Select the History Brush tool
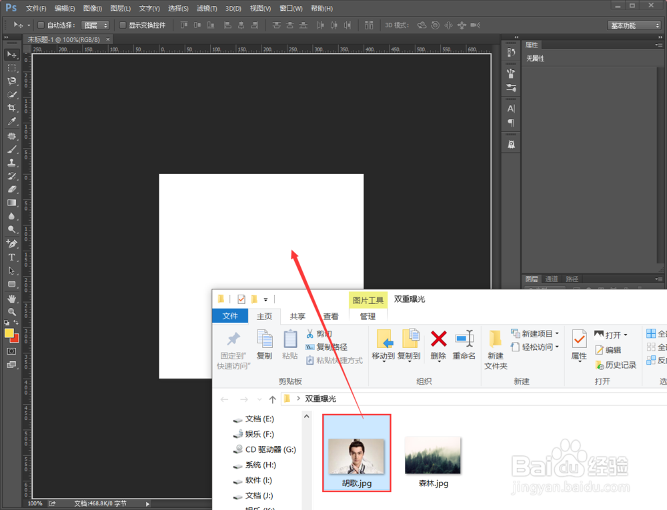Screen dimensions: 667x510 pos(11,176)
